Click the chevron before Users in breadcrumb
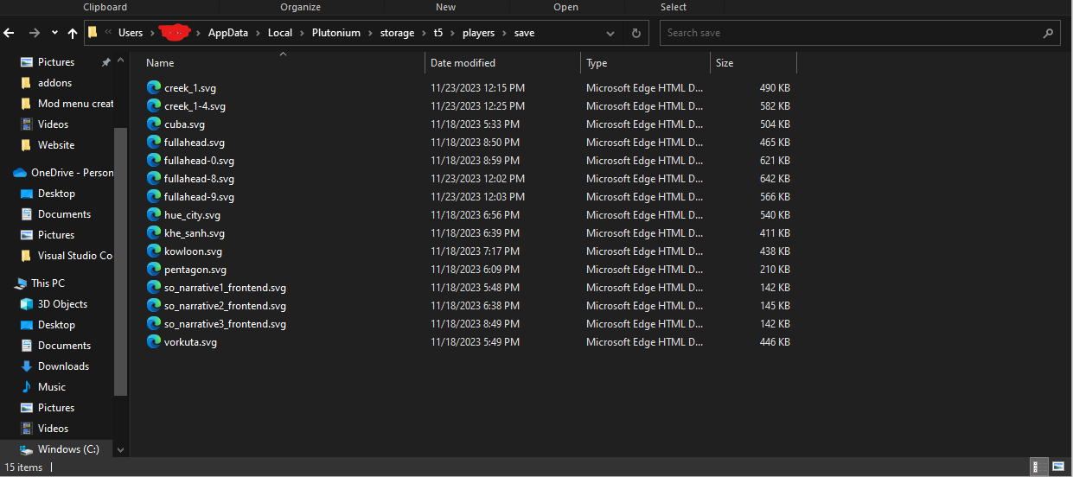Screen dimensions: 1073x477 (x=108, y=33)
